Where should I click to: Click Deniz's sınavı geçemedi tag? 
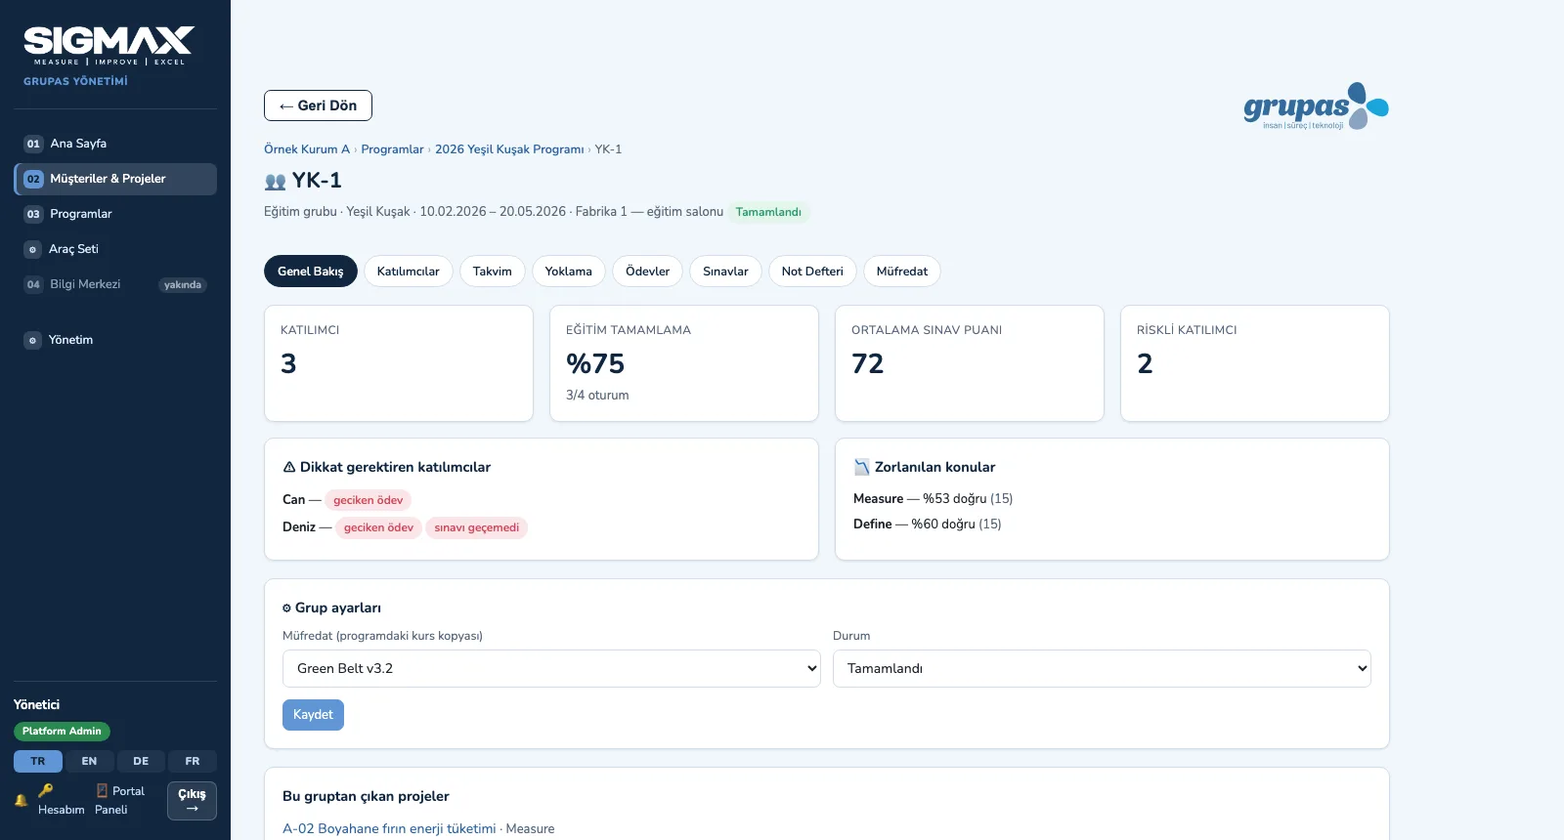(x=476, y=527)
